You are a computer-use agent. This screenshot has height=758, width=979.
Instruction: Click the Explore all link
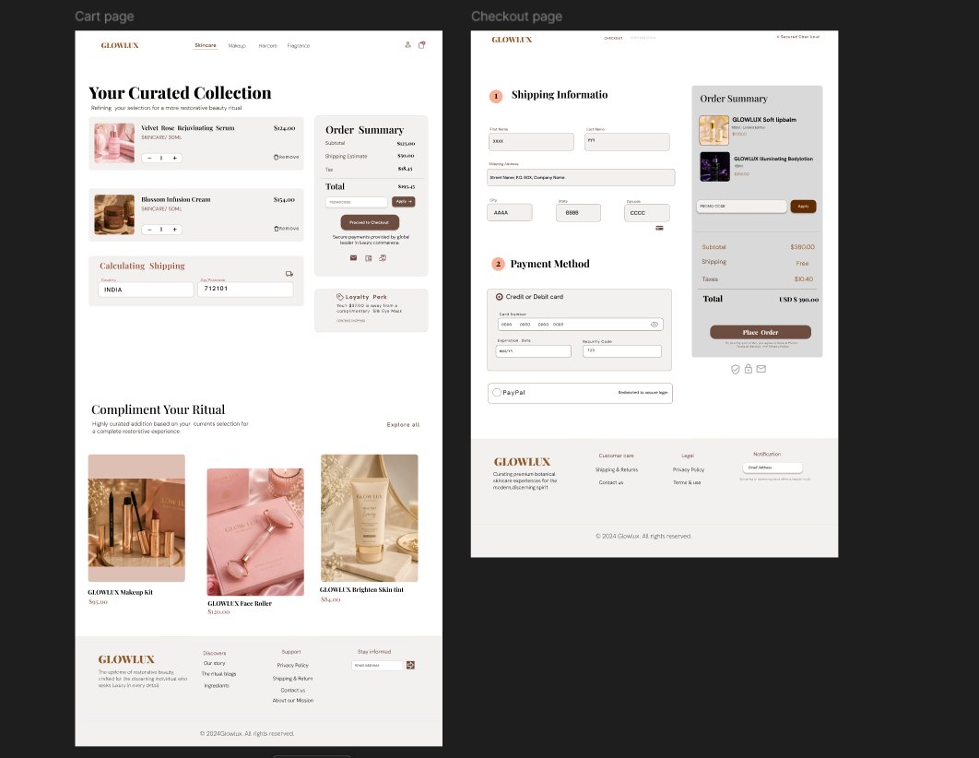[403, 424]
